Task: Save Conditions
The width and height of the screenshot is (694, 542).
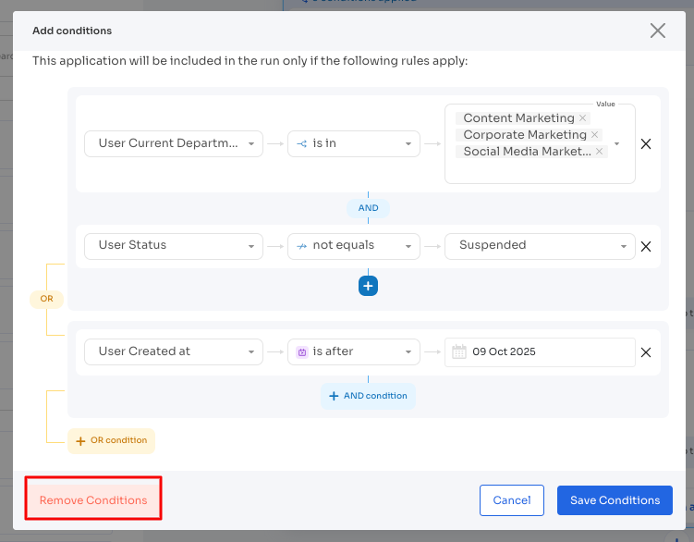Action: coord(615,499)
